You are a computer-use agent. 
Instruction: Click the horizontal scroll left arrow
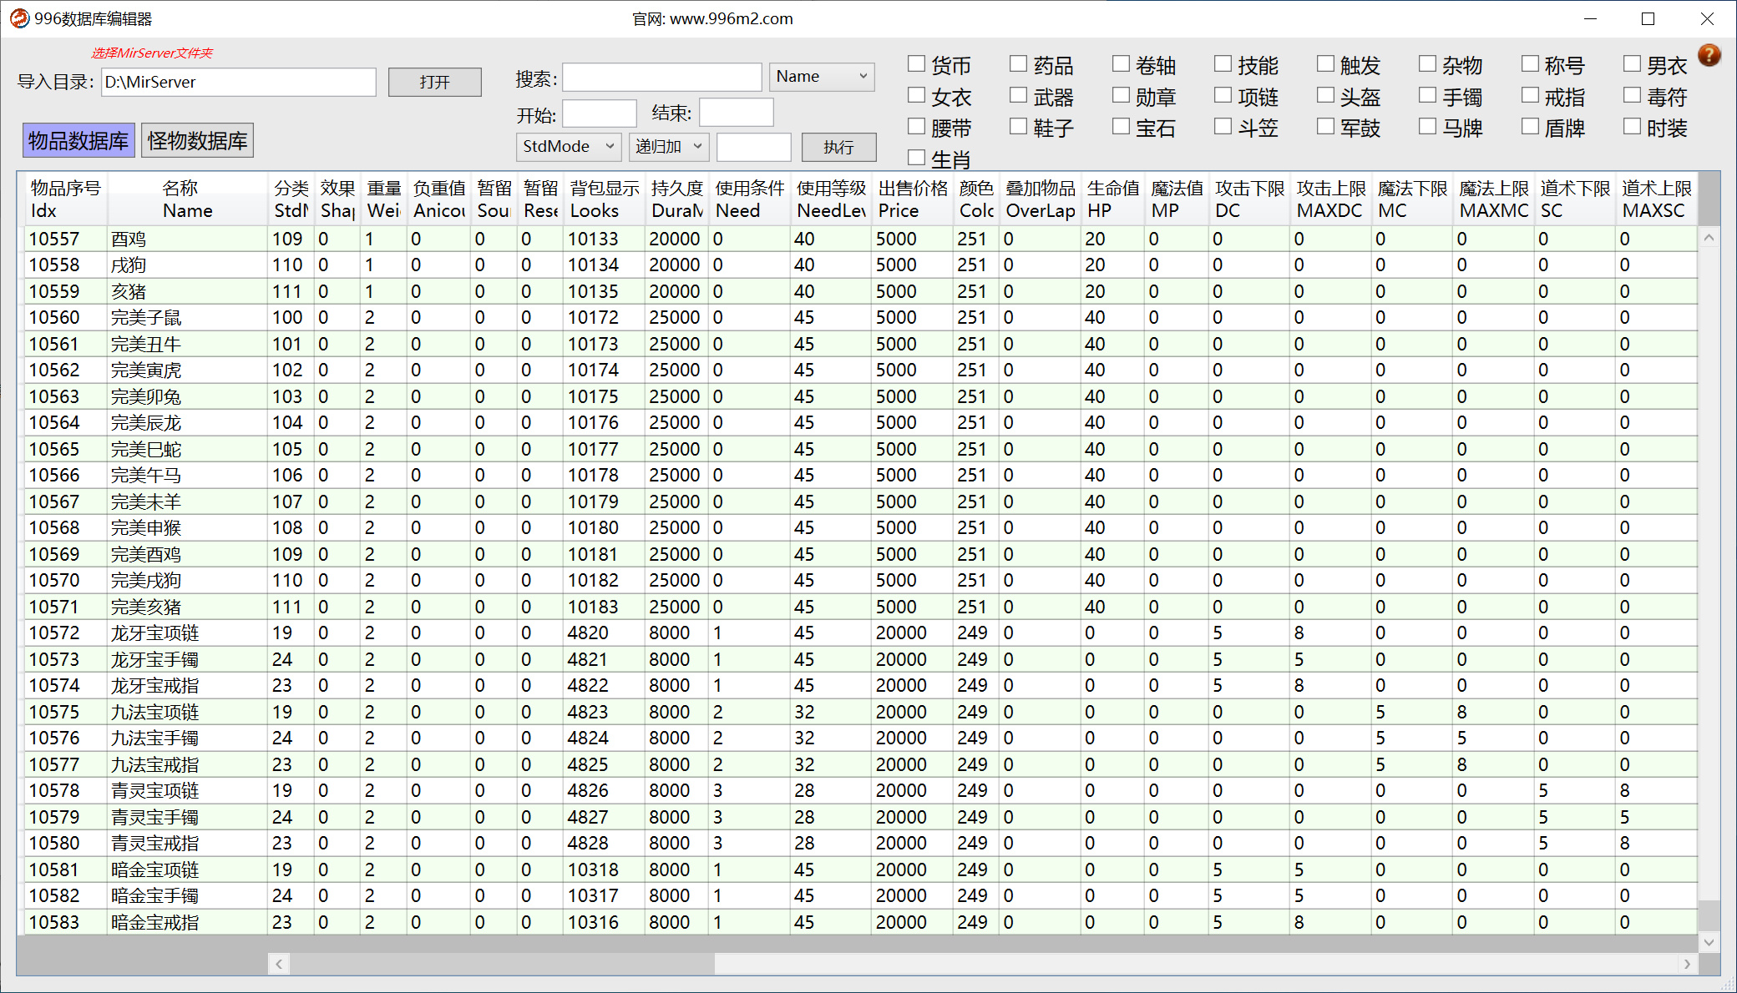279,964
